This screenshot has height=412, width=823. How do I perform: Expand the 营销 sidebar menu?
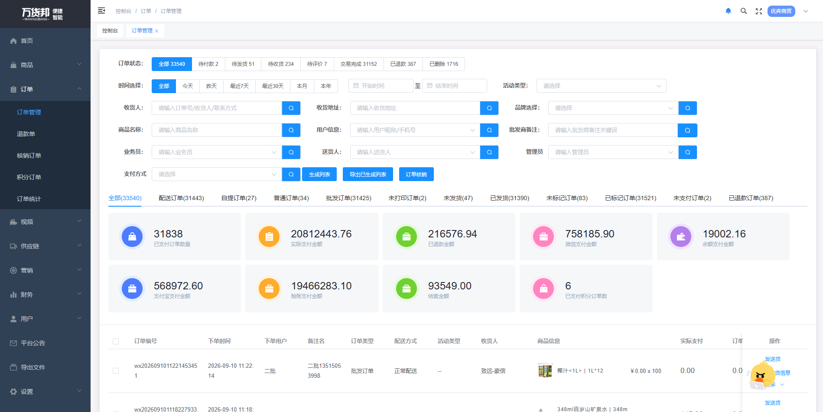tap(45, 270)
